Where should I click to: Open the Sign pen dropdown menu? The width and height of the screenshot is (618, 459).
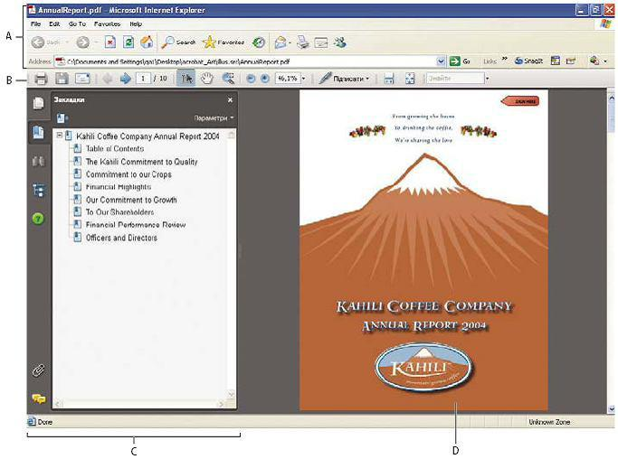[344, 79]
